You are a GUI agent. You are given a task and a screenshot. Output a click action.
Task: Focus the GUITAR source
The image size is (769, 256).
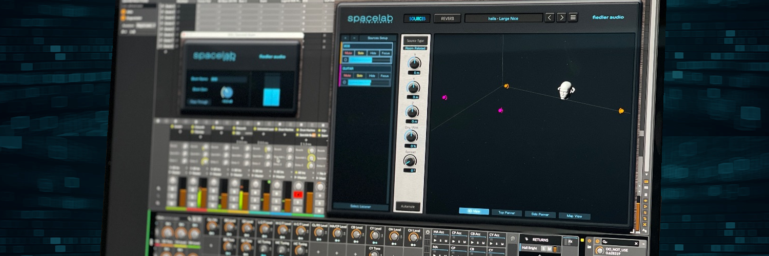click(x=386, y=75)
